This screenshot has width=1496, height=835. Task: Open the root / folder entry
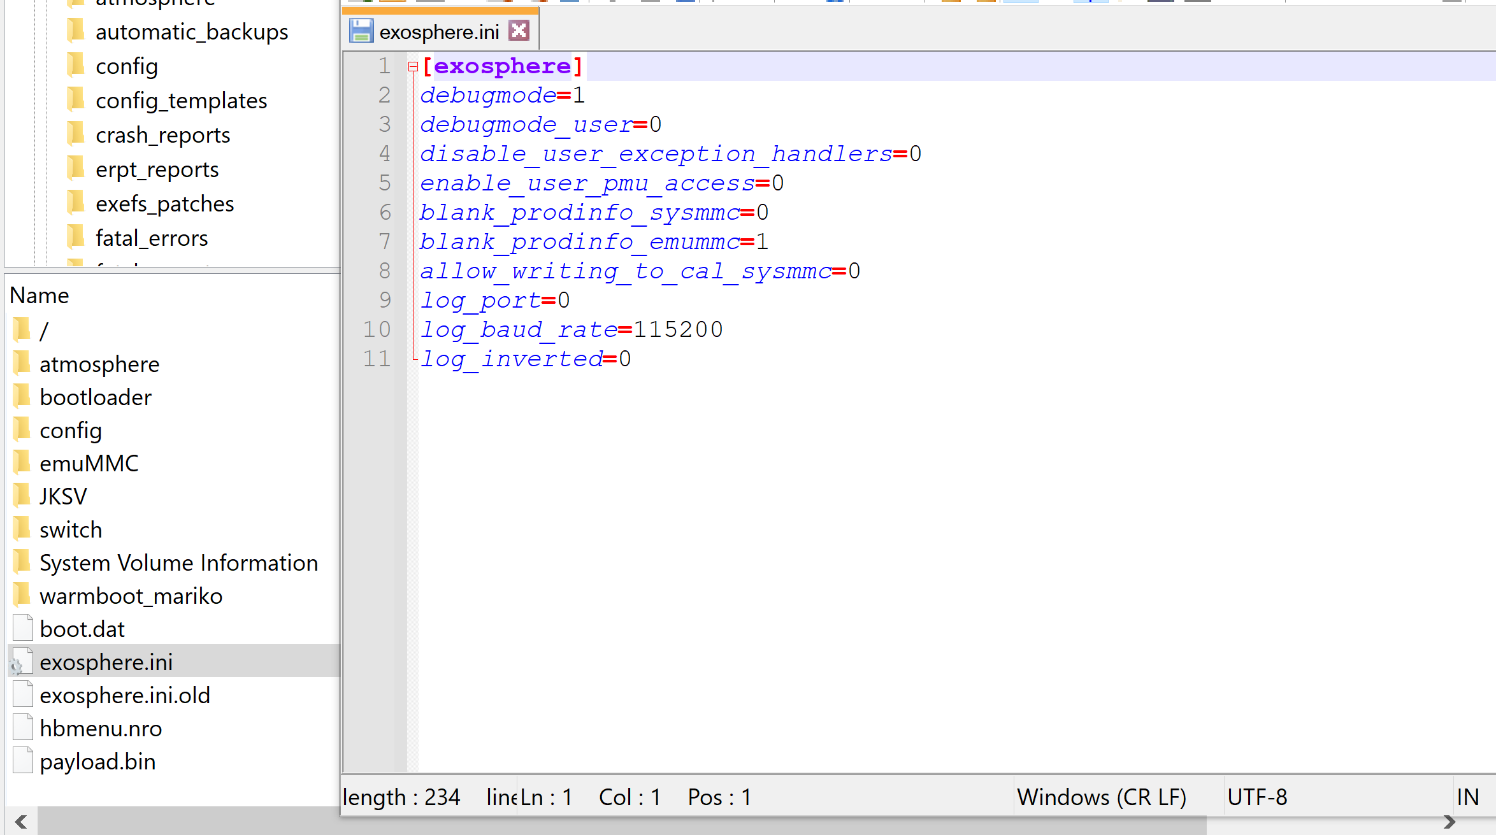(x=43, y=331)
